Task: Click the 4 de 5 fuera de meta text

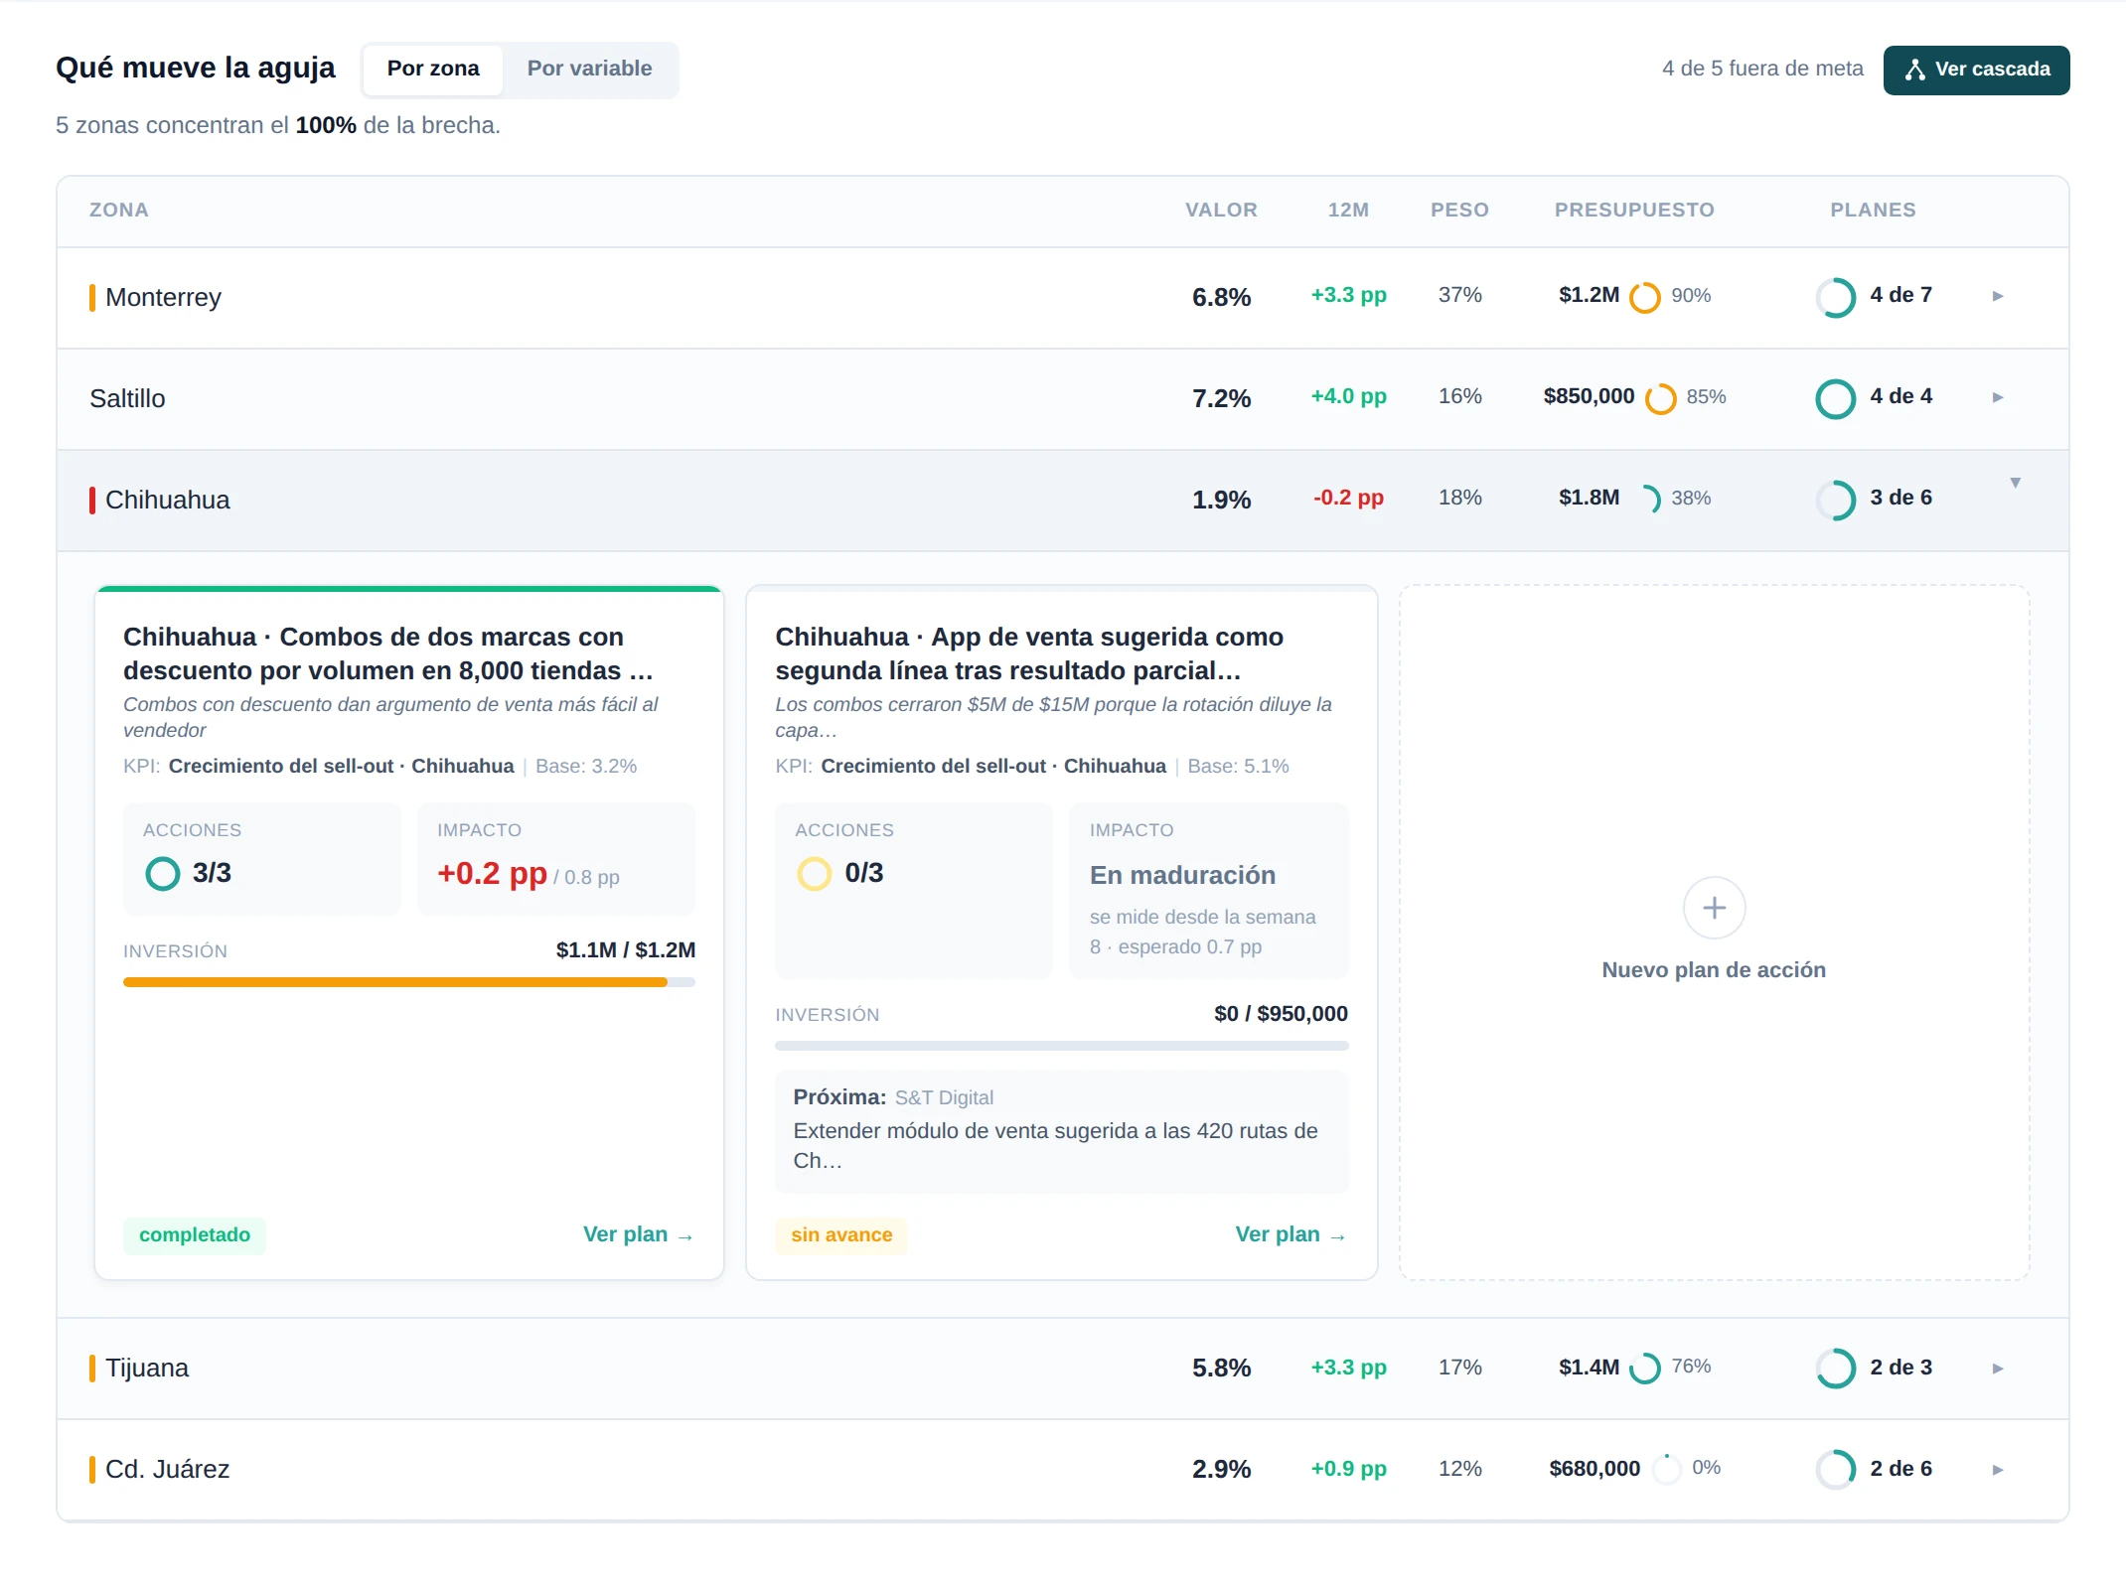Action: (1762, 69)
